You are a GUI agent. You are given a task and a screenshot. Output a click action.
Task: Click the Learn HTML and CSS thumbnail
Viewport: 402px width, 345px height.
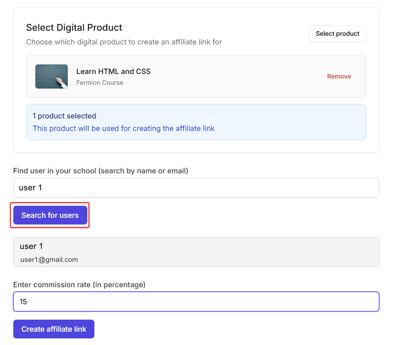click(52, 76)
